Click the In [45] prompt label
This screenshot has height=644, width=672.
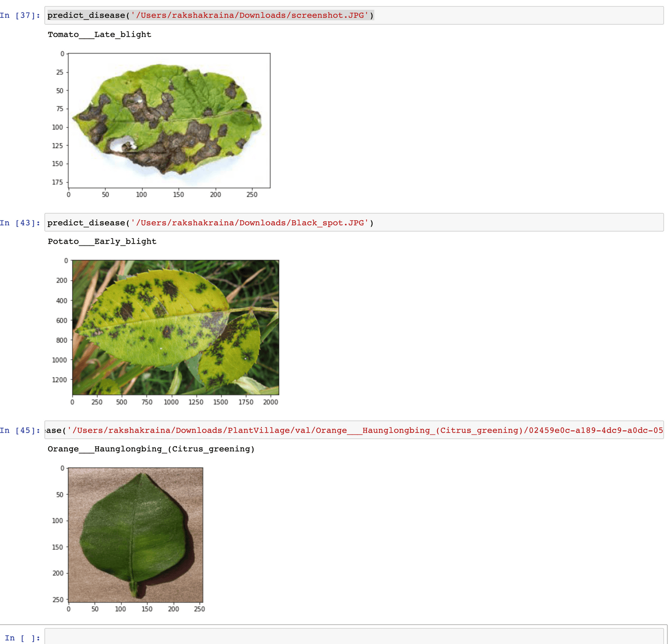(20, 430)
